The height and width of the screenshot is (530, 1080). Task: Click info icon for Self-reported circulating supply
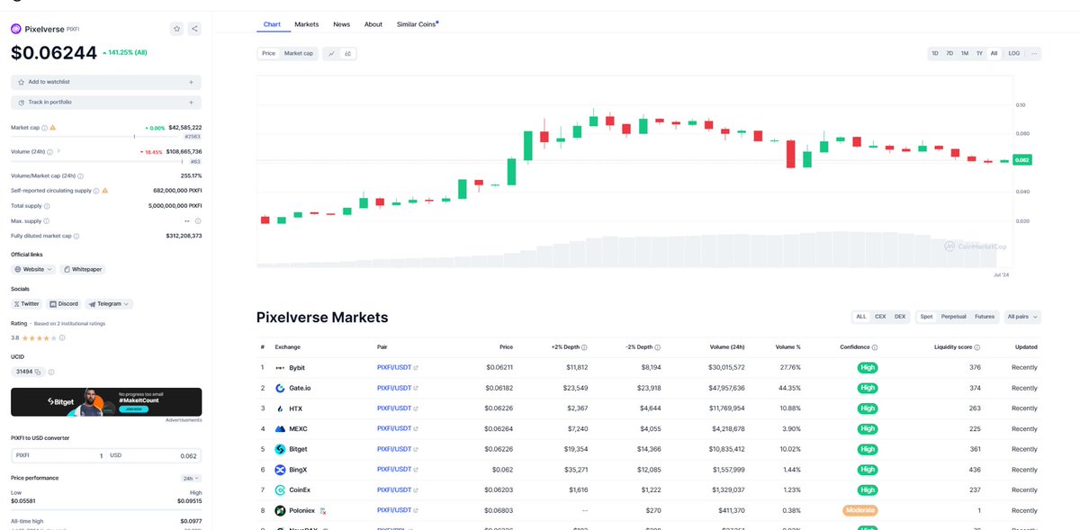pyautogui.click(x=95, y=191)
